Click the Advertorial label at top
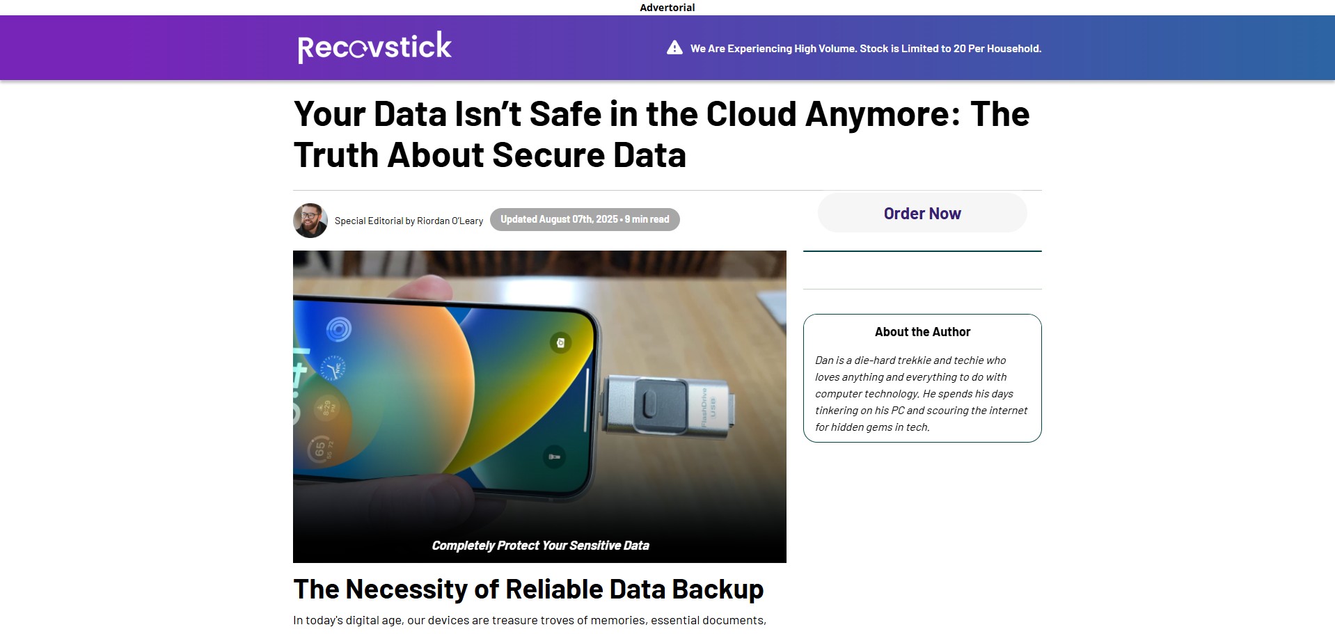Image resolution: width=1335 pixels, height=634 pixels. [667, 7]
